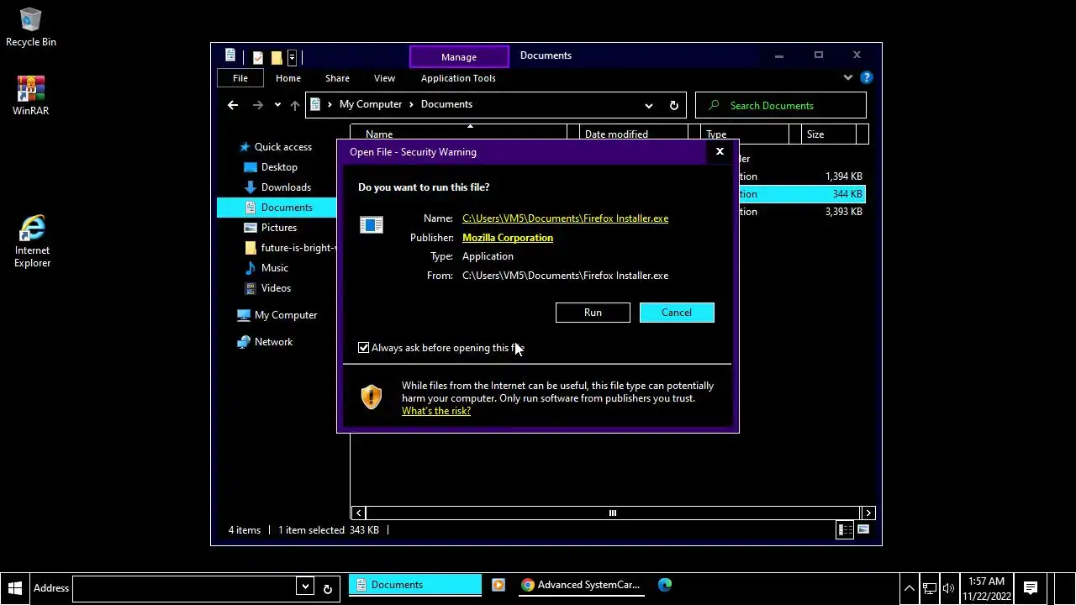Expand the ribbon chevron
The height and width of the screenshot is (605, 1076).
(847, 77)
